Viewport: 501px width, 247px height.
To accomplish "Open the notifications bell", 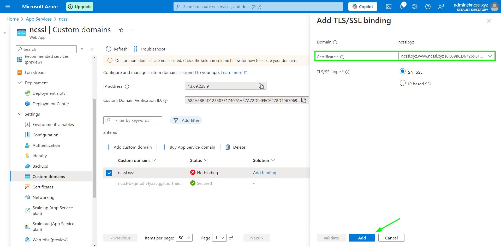I will (402, 7).
